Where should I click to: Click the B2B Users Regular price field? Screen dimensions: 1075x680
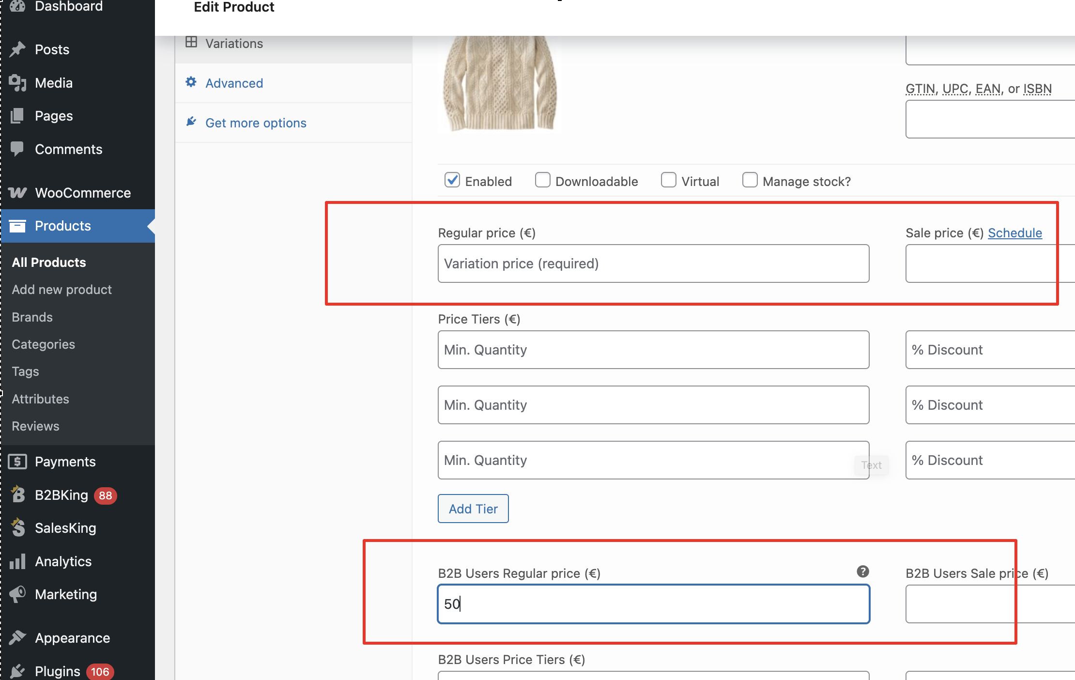(654, 604)
